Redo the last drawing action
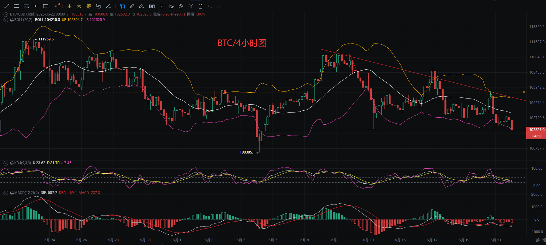The width and height of the screenshot is (546, 245). coord(220,6)
